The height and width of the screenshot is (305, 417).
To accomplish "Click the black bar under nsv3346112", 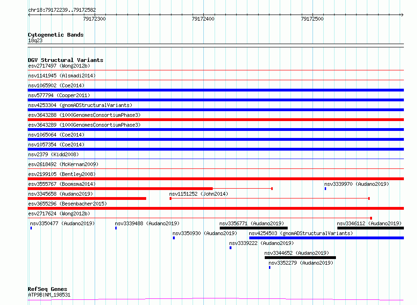I will pos(371,228).
